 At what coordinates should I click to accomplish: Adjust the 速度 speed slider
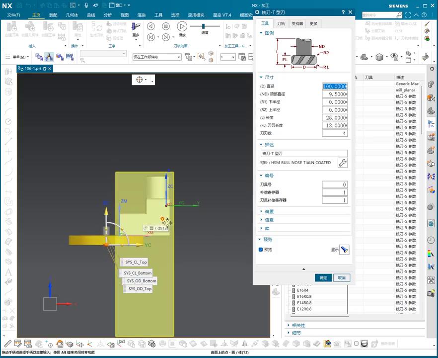pos(204,26)
